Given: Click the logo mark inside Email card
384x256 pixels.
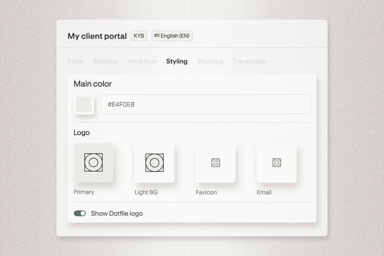Looking at the screenshot, I should [x=276, y=162].
